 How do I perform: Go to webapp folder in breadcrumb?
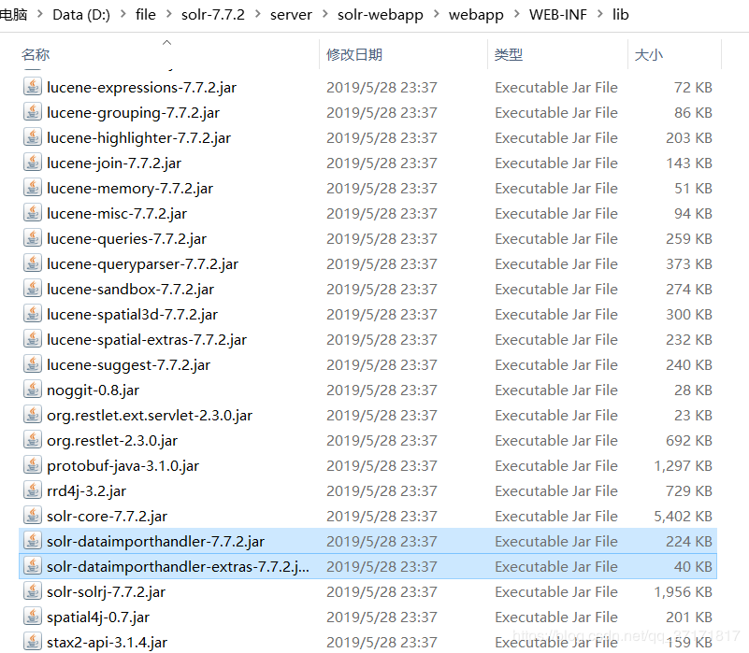(476, 15)
